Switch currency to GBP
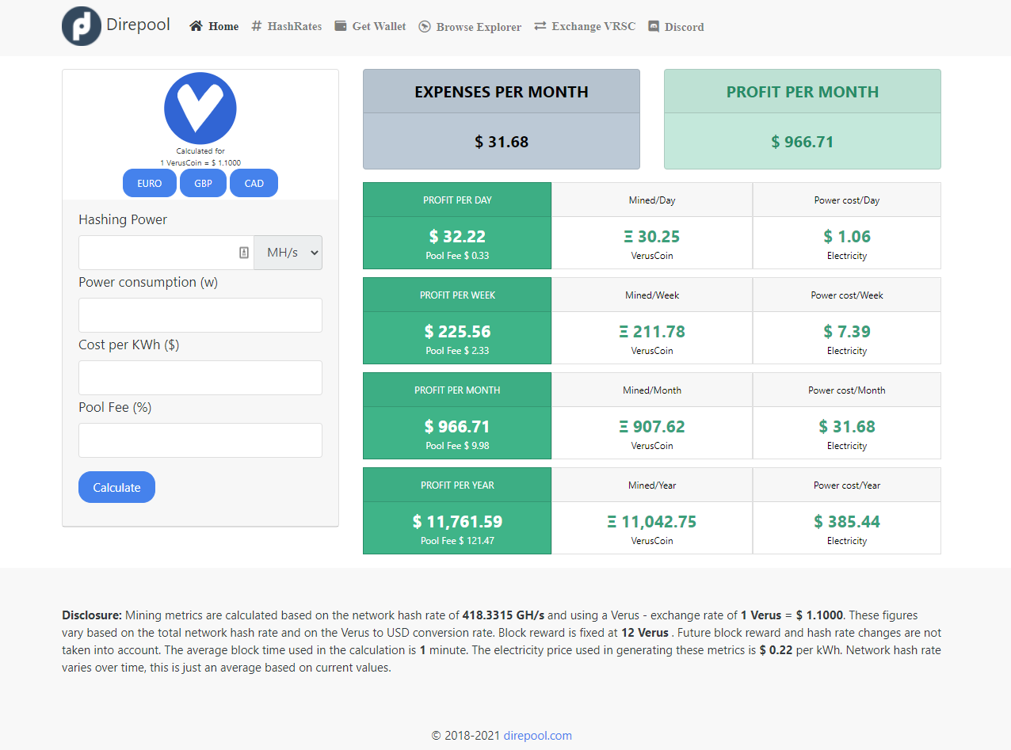 [203, 183]
